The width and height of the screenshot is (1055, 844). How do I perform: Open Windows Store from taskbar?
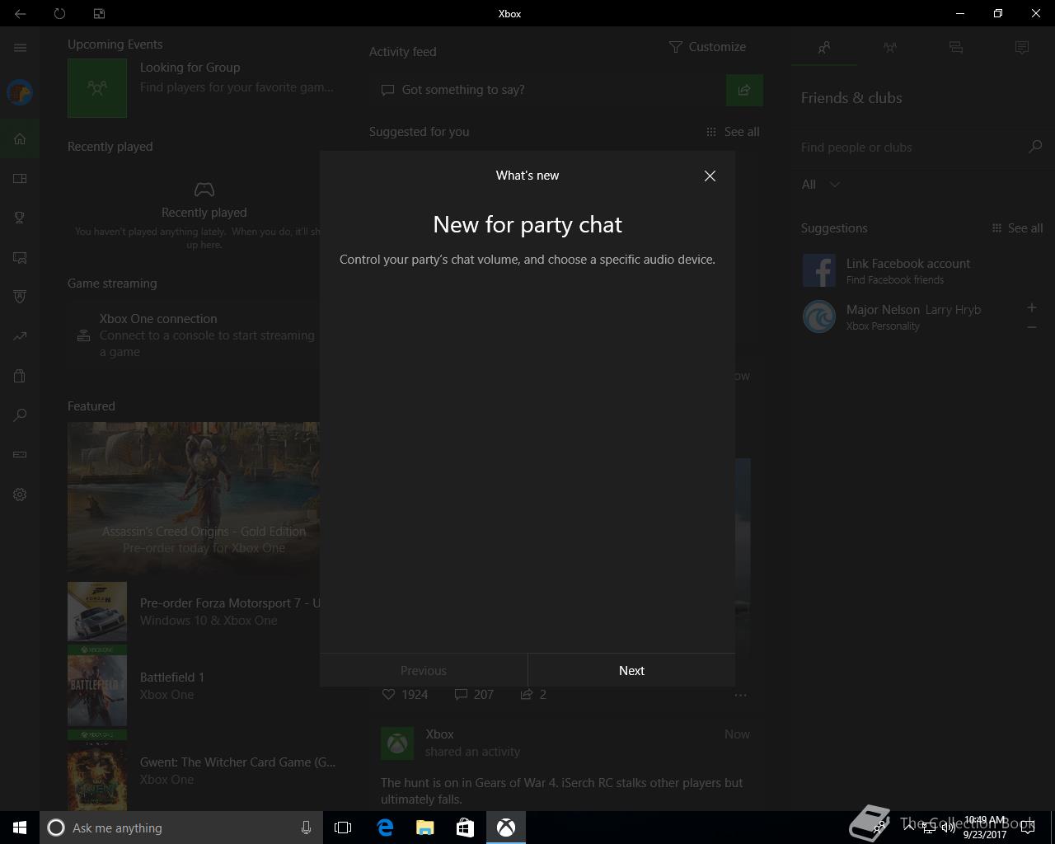pos(465,828)
